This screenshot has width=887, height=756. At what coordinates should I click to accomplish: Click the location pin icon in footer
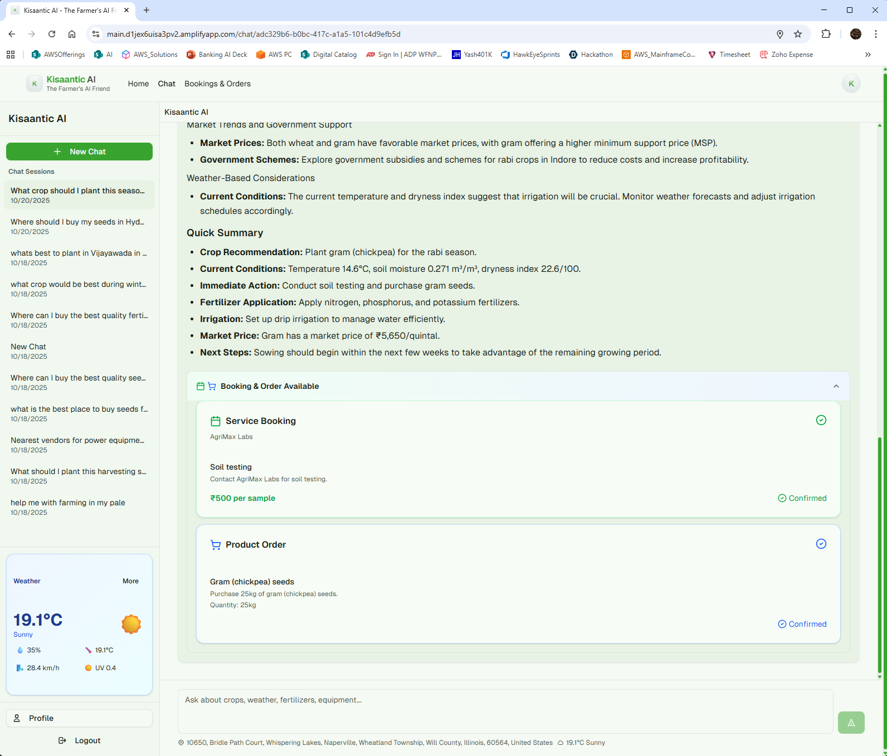(x=181, y=743)
